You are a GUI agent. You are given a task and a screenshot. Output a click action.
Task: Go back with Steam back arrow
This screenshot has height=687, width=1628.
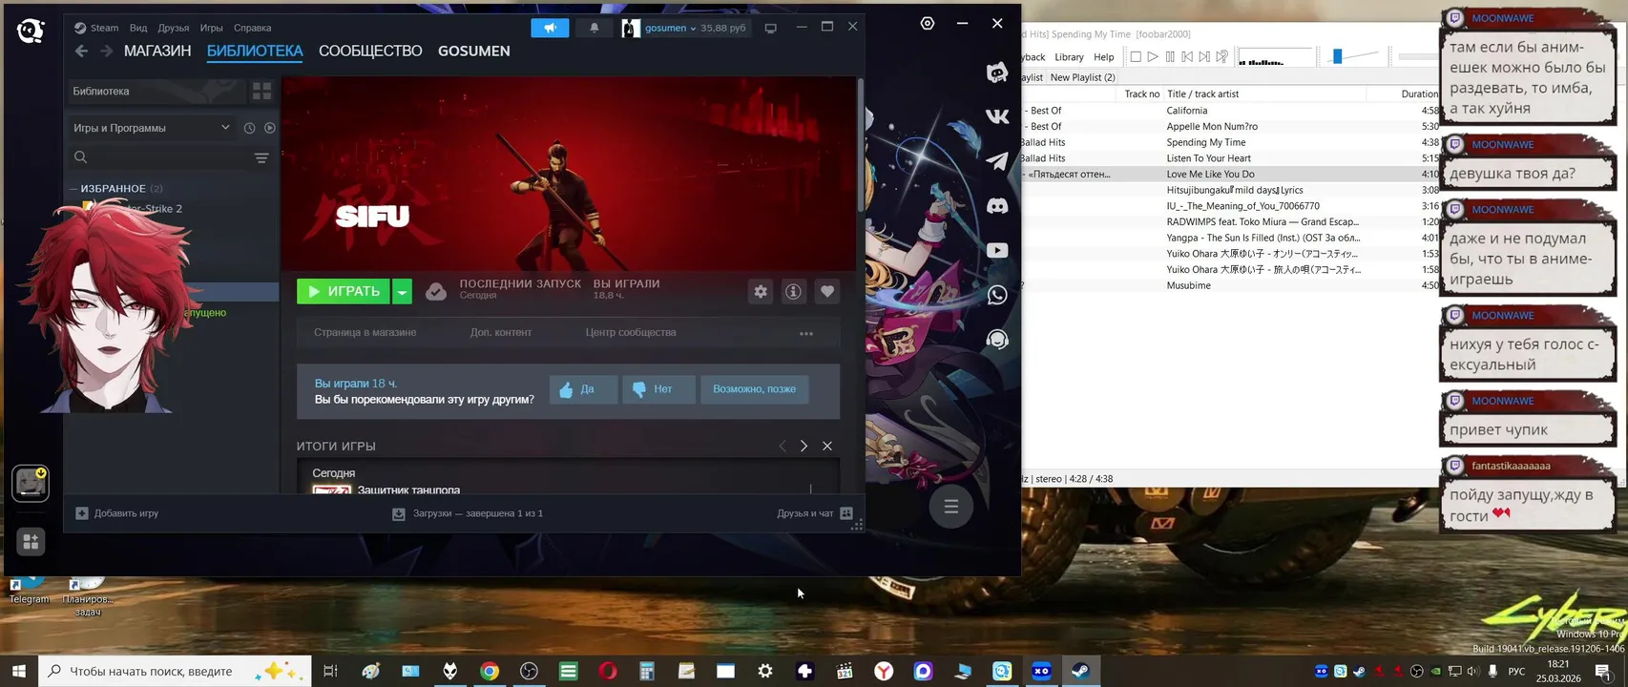(81, 51)
